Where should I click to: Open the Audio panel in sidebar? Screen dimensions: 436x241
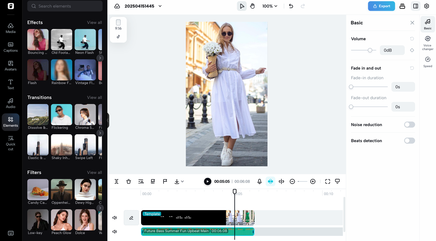point(11,103)
